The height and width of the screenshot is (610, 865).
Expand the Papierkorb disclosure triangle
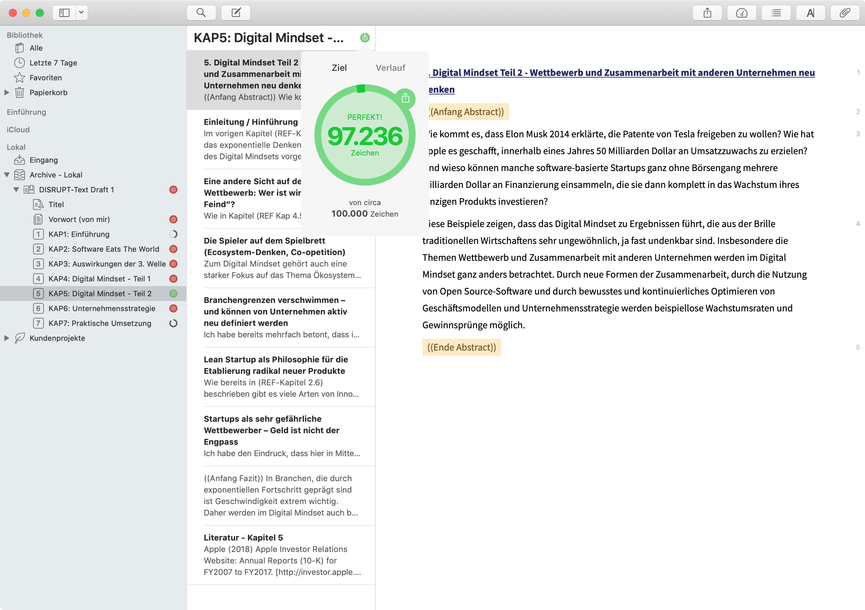coord(6,92)
